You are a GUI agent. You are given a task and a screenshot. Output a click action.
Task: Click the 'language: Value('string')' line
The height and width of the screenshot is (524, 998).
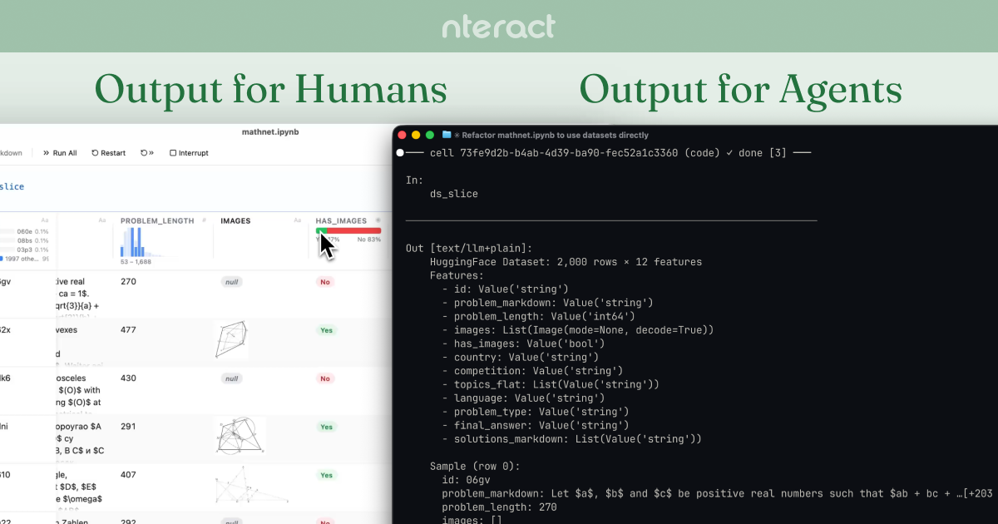pos(523,398)
